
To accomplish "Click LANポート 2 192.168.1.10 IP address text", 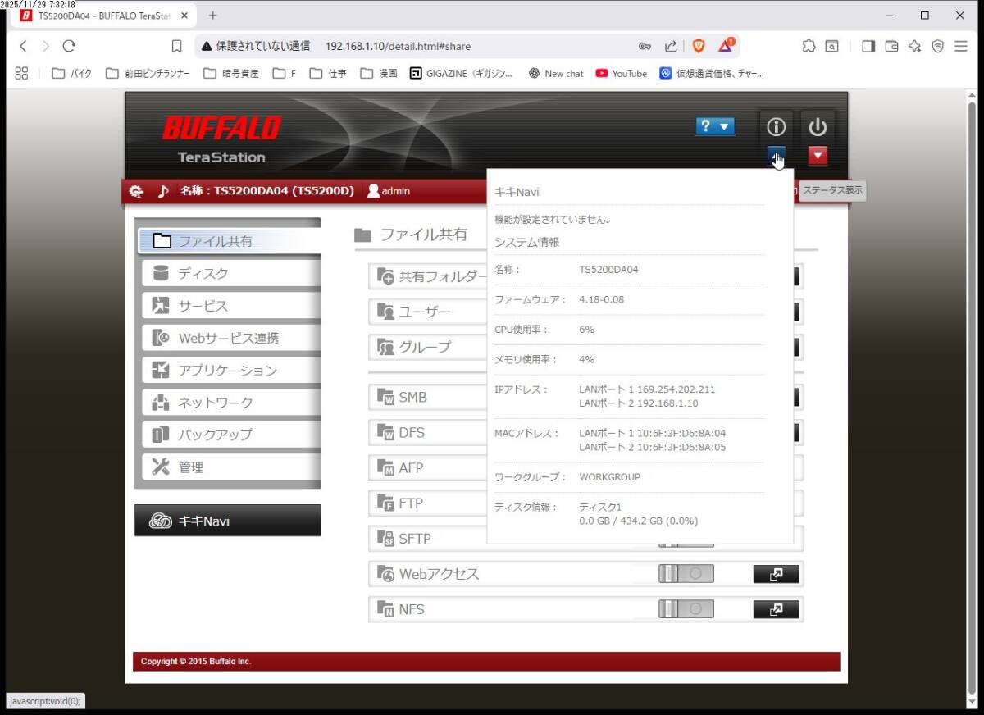I will (639, 403).
